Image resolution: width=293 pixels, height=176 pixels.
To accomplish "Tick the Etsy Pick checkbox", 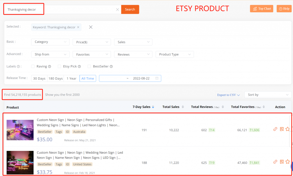I will coord(60,66).
